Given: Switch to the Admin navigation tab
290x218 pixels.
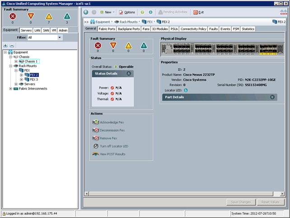Looking at the screenshot, I should (63, 30).
